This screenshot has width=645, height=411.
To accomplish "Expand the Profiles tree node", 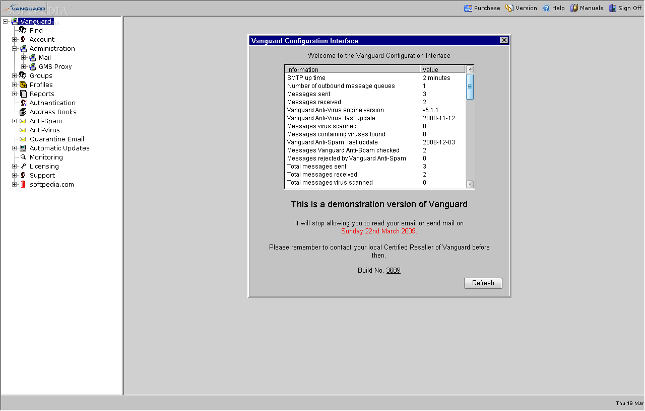I will pyautogui.click(x=15, y=85).
